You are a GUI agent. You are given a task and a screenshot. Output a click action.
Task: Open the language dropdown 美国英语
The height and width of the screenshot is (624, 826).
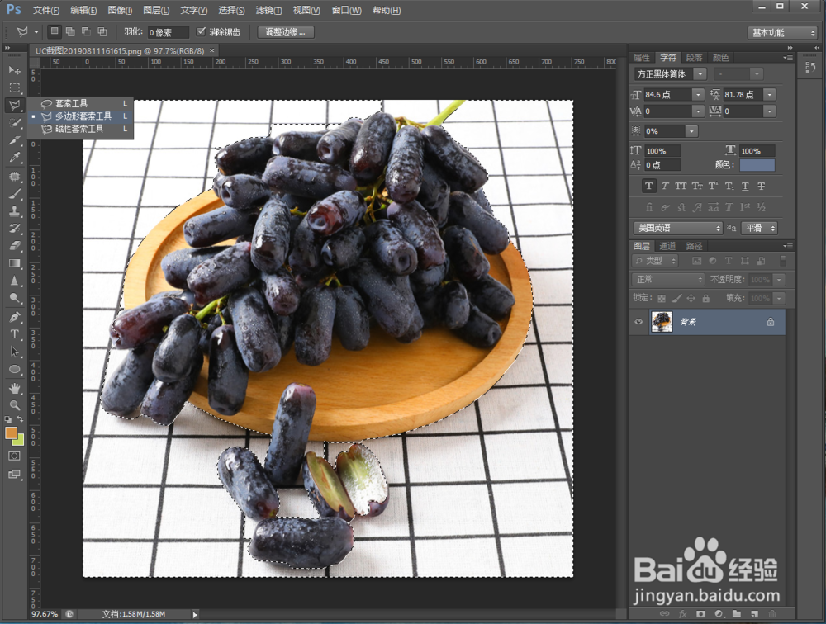pyautogui.click(x=677, y=228)
